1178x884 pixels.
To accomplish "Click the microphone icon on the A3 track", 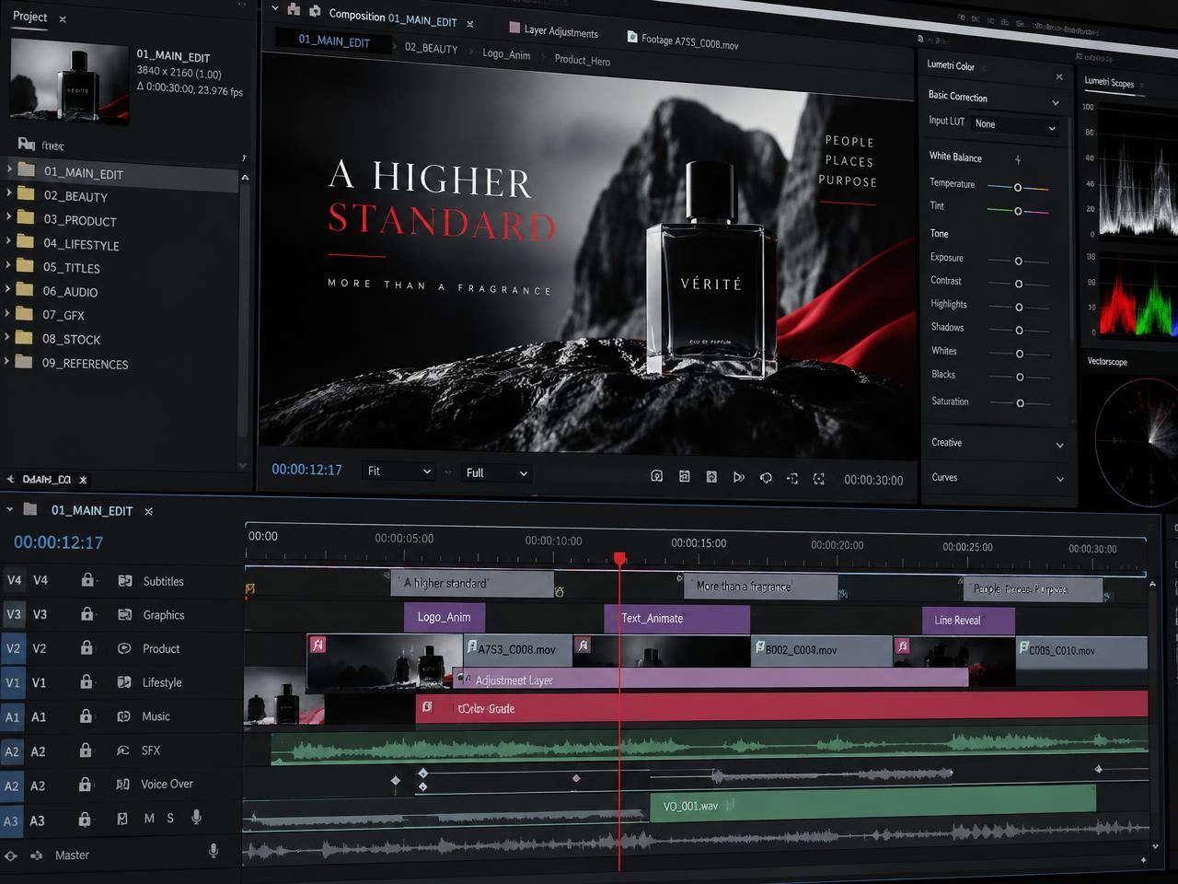I will pos(196,817).
